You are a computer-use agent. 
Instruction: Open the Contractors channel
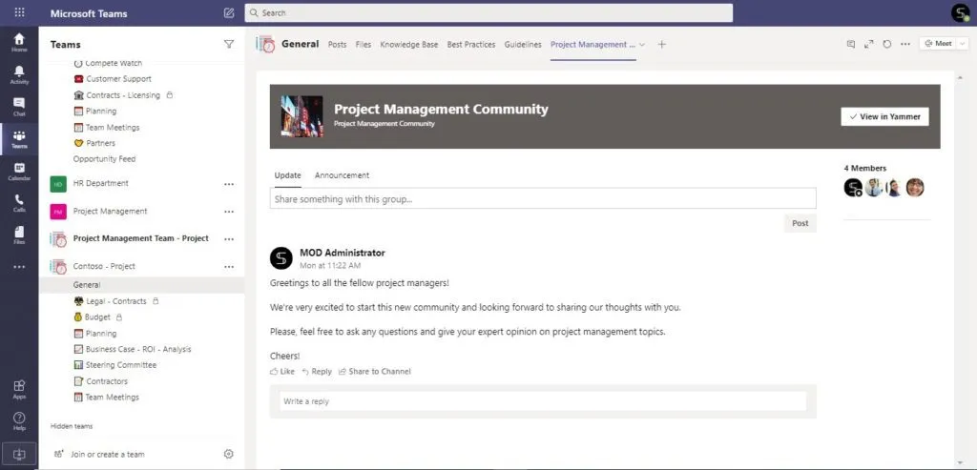(100, 381)
